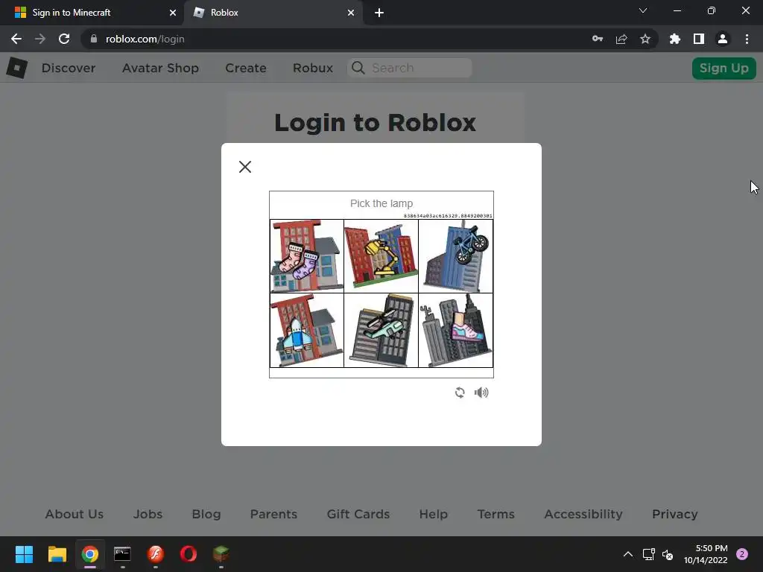Refresh the captcha challenge

click(x=459, y=393)
